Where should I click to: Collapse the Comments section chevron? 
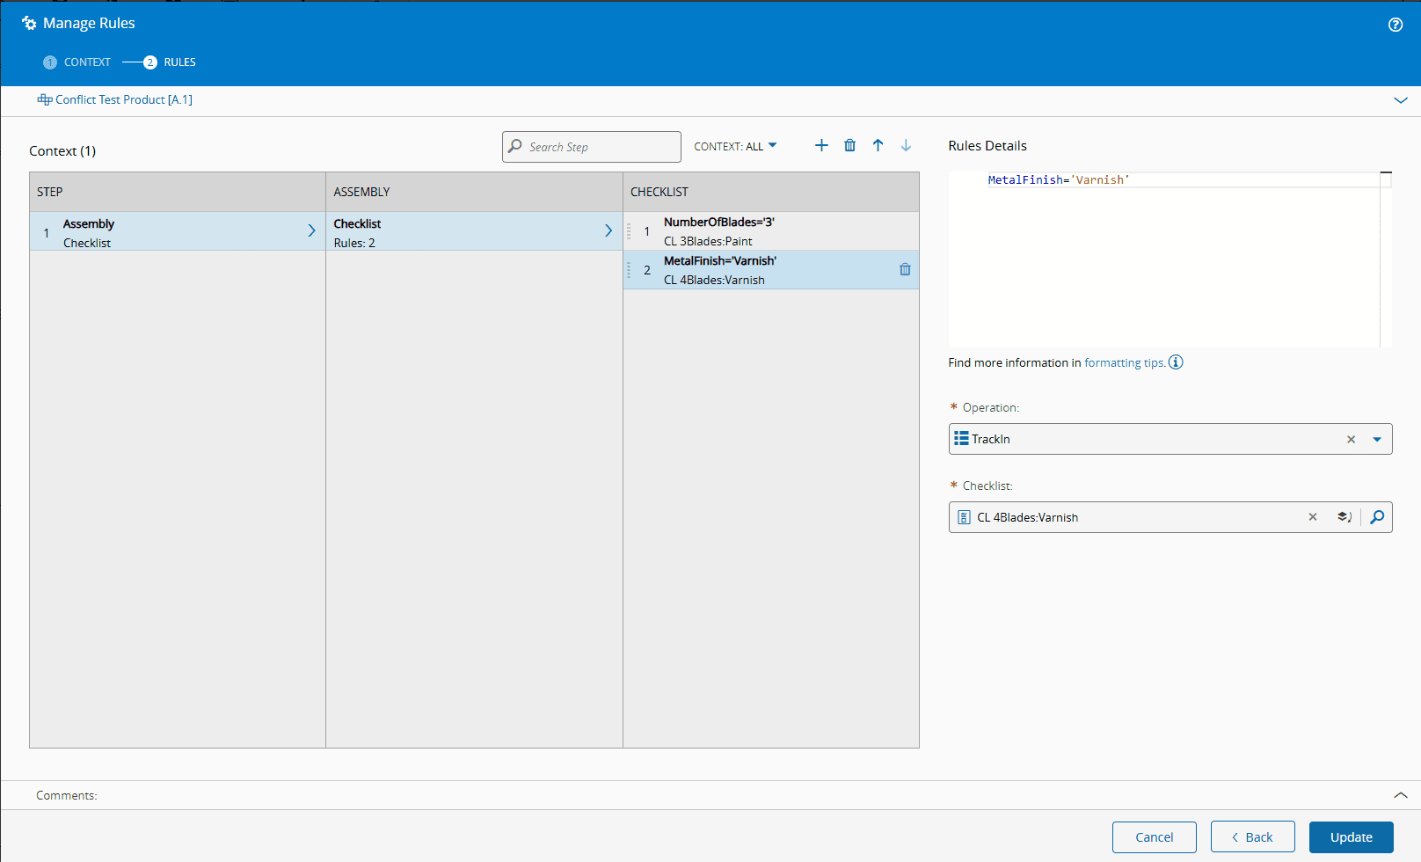pos(1400,794)
